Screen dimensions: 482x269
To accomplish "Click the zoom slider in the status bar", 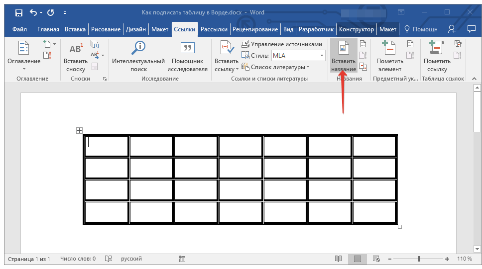I will coord(419,259).
